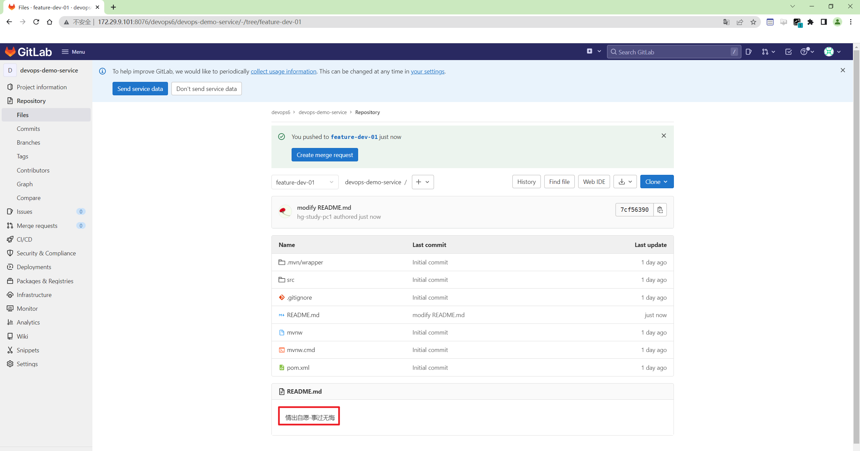860x451 pixels.
Task: Dismiss the pushed branch notification
Action: (x=663, y=136)
